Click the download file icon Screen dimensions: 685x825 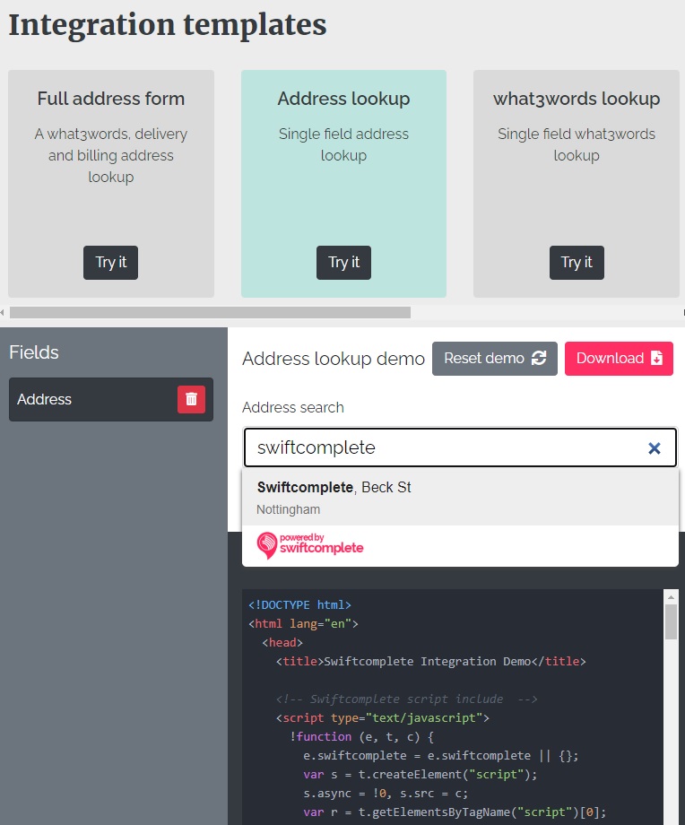coord(656,359)
